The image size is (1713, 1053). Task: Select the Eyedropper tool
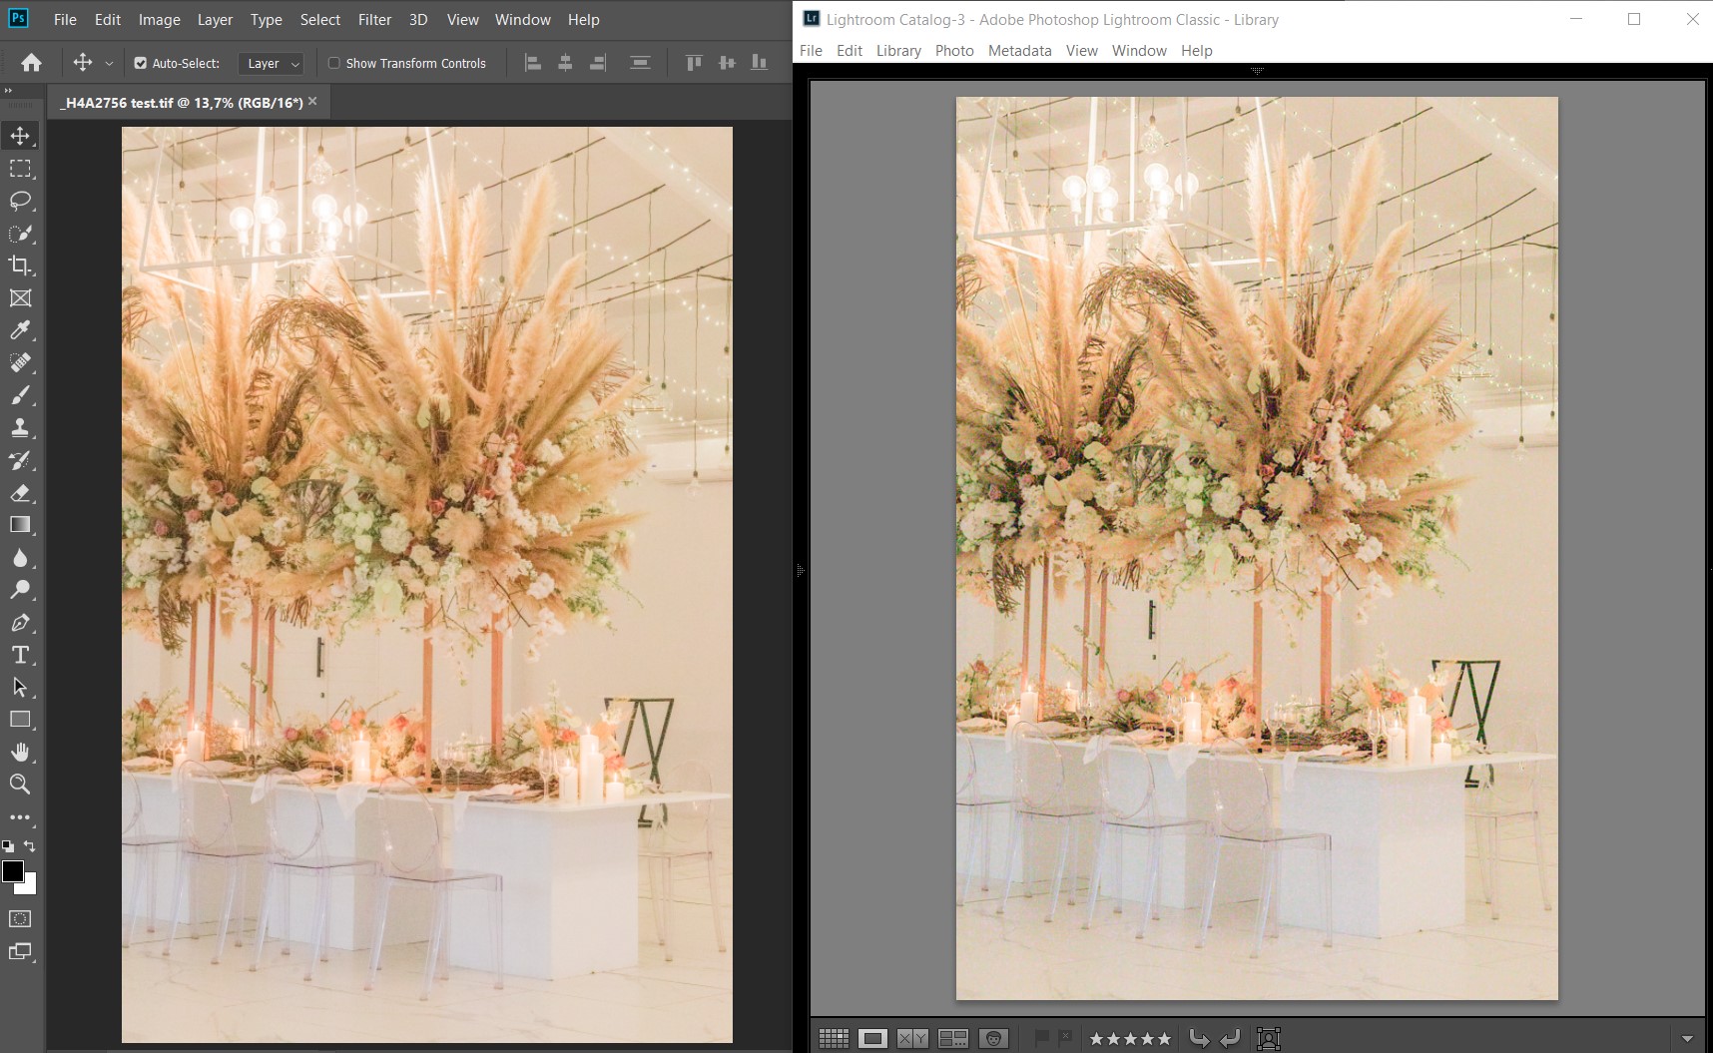(20, 330)
